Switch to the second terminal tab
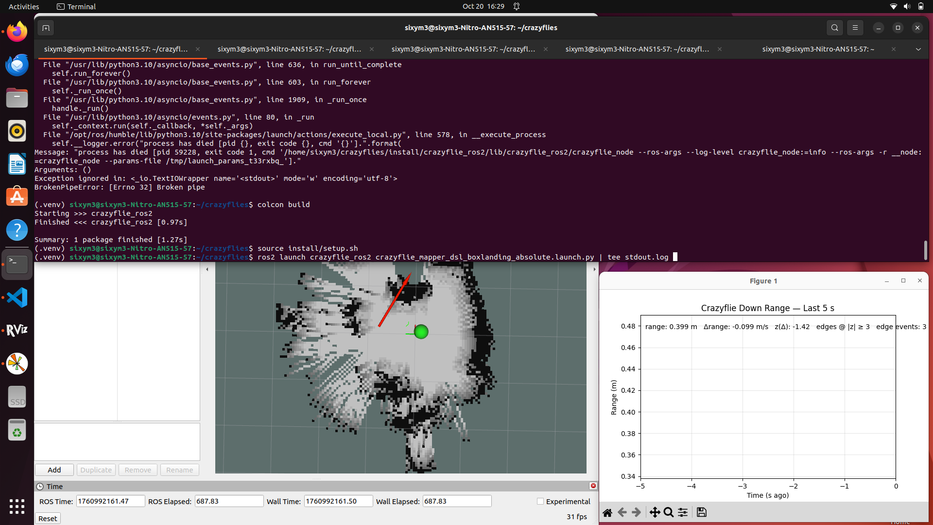Image resolution: width=933 pixels, height=525 pixels. (289, 49)
